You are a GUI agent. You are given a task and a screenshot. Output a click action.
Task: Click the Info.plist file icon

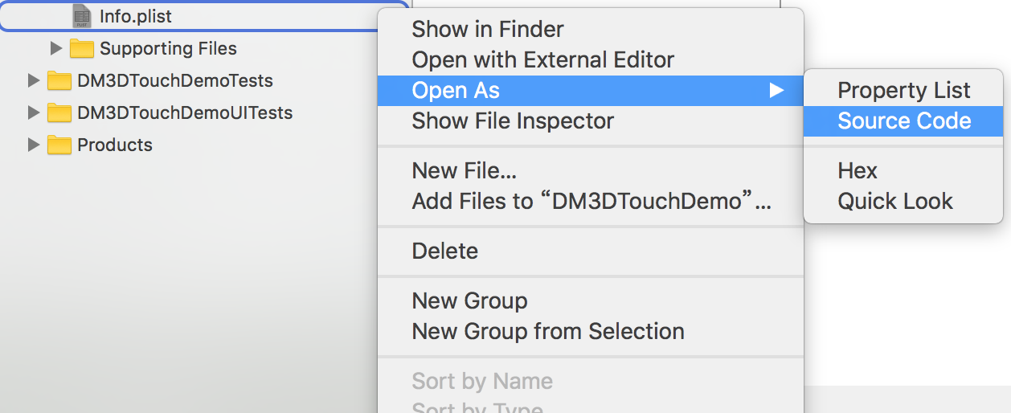[82, 16]
